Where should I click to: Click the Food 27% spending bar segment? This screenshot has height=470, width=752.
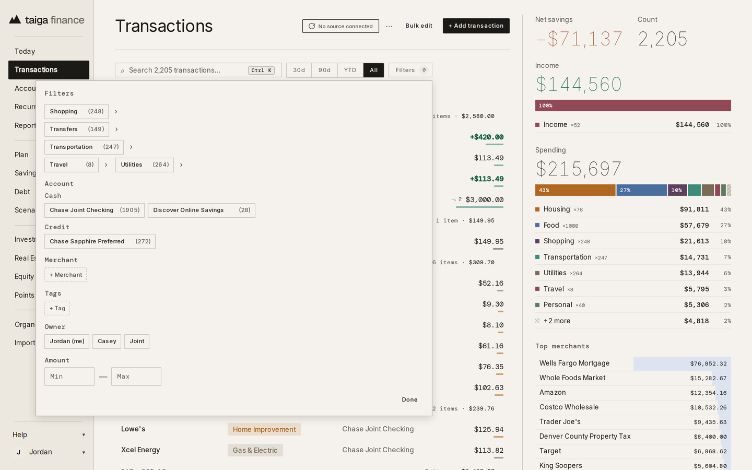642,190
